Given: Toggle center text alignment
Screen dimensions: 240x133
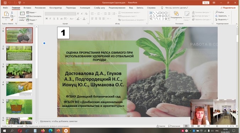Looking at the screenshot, I should (x=96, y=19).
